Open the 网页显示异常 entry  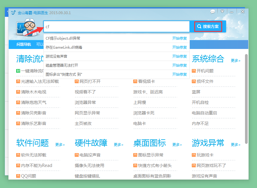tap(87, 113)
